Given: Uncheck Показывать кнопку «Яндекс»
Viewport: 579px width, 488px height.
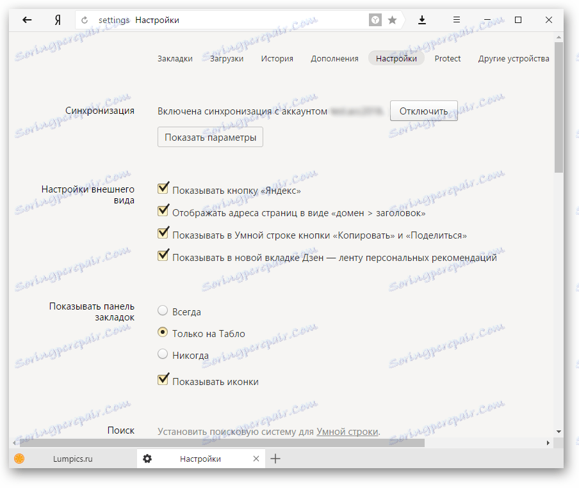Looking at the screenshot, I should (163, 188).
